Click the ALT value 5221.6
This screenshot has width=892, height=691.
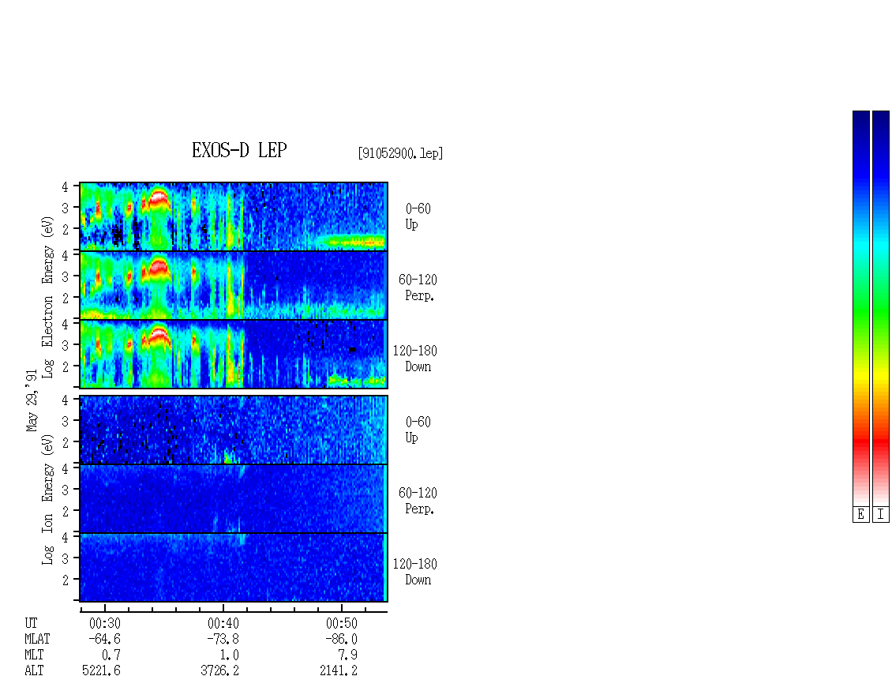[x=101, y=670]
